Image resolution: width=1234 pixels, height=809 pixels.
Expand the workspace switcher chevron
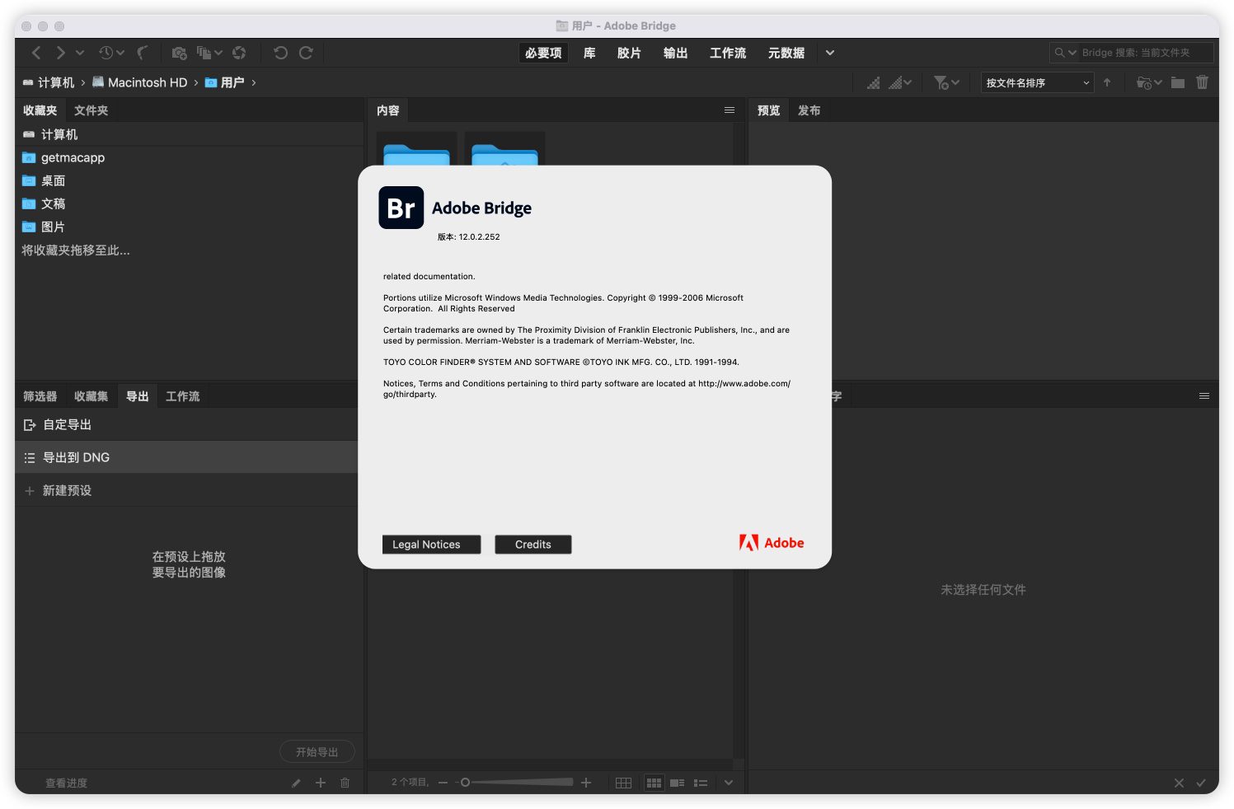[x=830, y=53]
